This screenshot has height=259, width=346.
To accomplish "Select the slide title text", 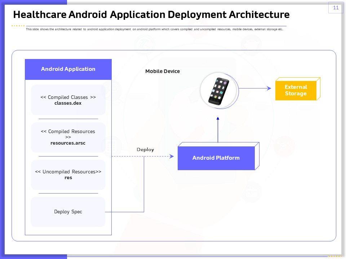I will click(151, 15).
